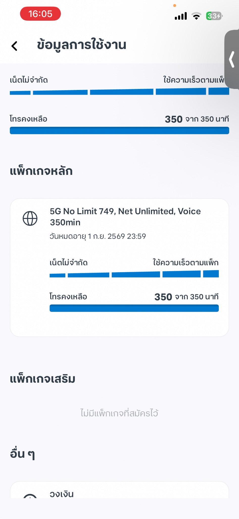
Task: Tap the top โทรคงเหลือ progress bar
Action: (x=119, y=131)
